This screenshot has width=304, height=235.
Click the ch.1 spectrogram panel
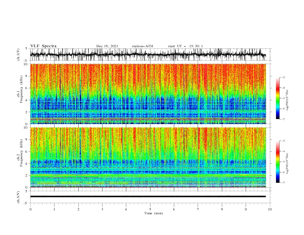click(x=148, y=94)
